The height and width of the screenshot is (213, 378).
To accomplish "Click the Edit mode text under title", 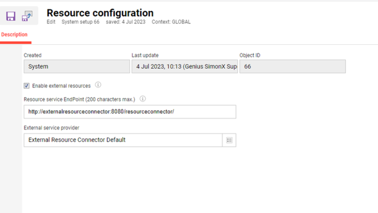I will (x=51, y=22).
